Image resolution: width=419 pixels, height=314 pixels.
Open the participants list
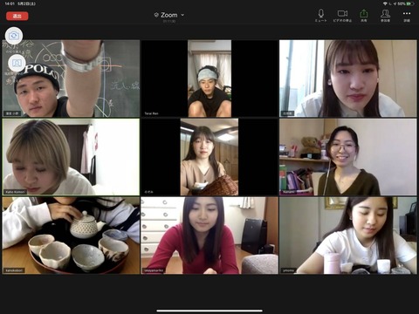pos(385,16)
